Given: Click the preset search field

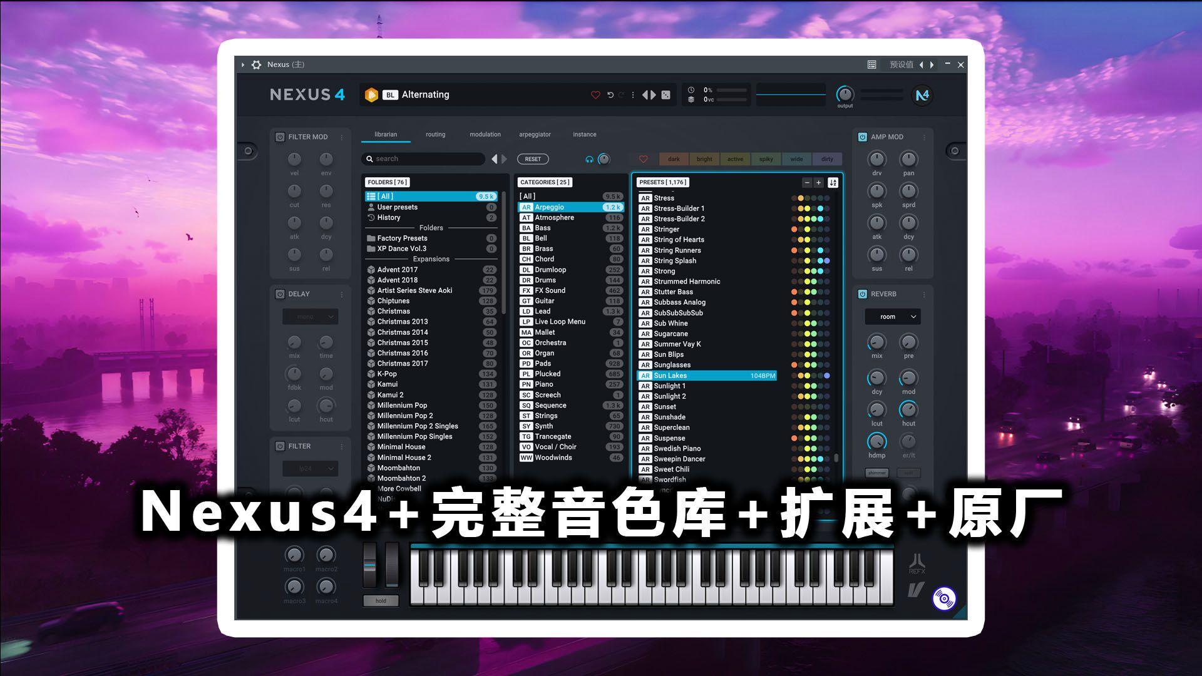Looking at the screenshot, I should coord(424,159).
